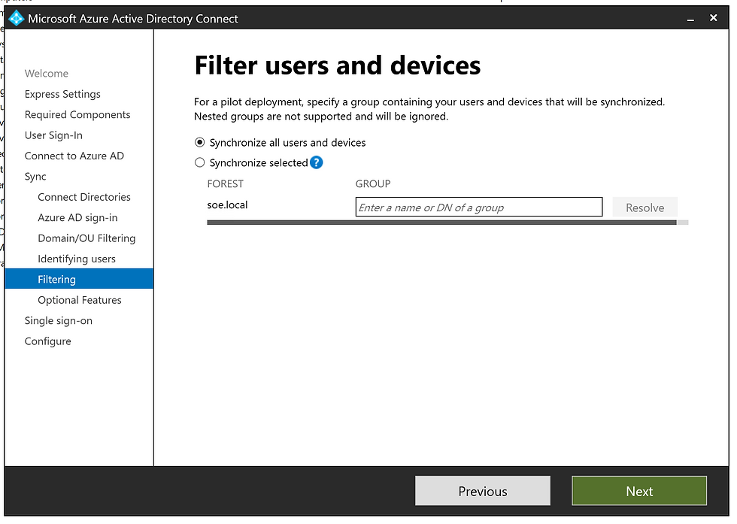Image resolution: width=737 pixels, height=524 pixels.
Task: Select the Sync step in sidebar
Action: point(35,177)
